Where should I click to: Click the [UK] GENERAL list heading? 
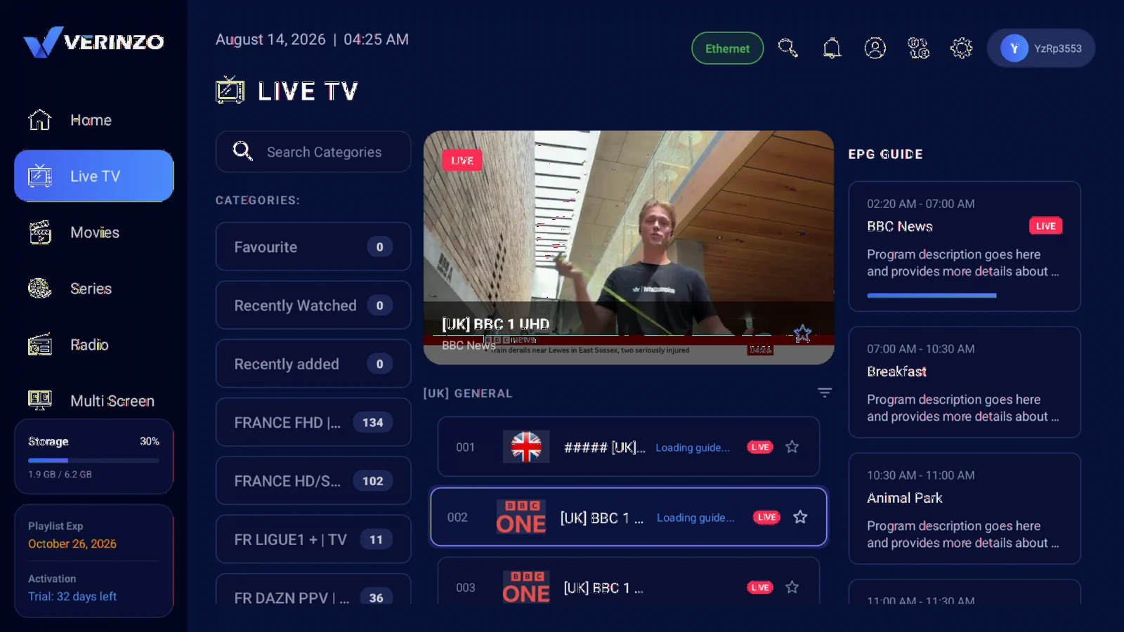pos(467,393)
